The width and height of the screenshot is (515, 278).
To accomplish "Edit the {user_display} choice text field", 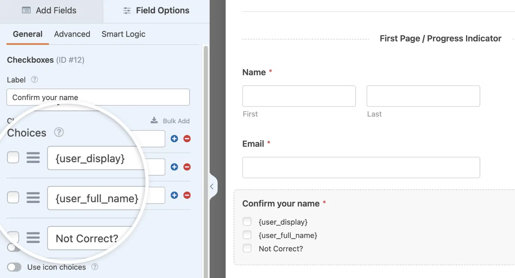I will point(96,158).
